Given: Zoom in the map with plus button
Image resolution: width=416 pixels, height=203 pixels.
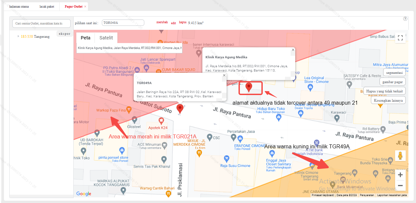Looking at the screenshot, I should coord(400,175).
